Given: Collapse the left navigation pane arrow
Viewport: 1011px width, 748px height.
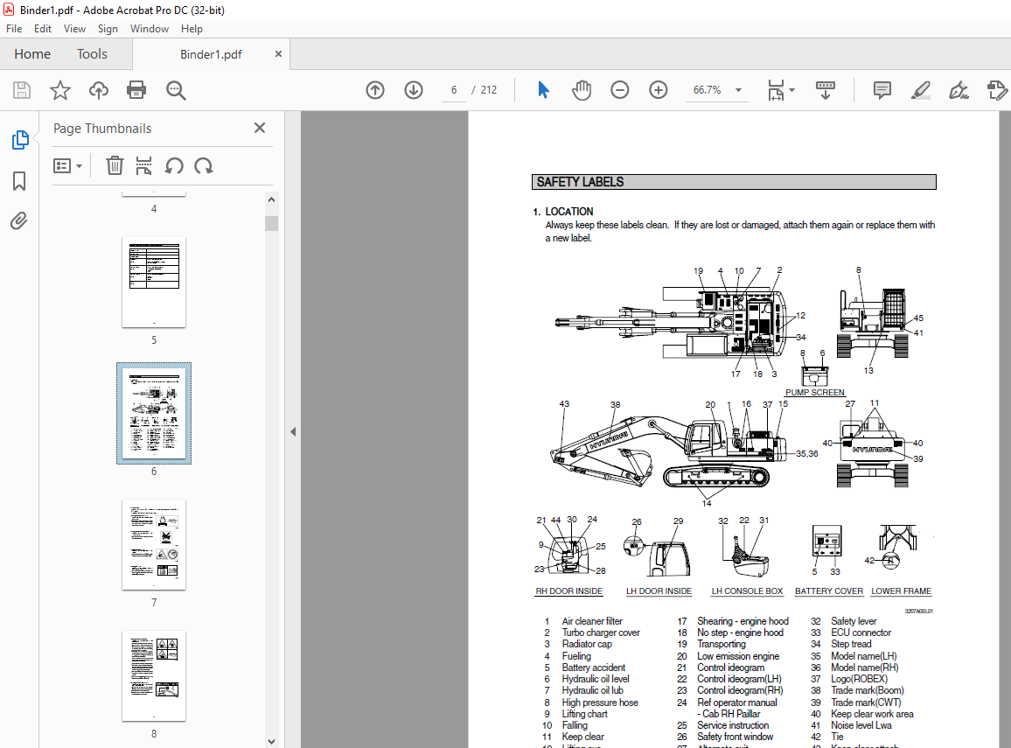Looking at the screenshot, I should (293, 431).
